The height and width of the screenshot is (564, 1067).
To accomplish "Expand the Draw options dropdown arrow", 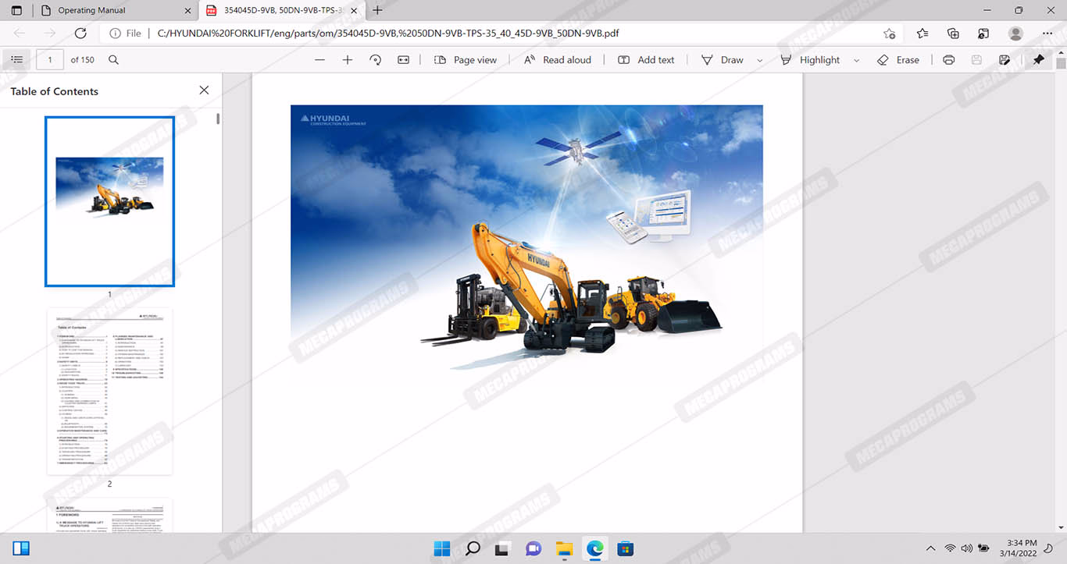I will (760, 60).
